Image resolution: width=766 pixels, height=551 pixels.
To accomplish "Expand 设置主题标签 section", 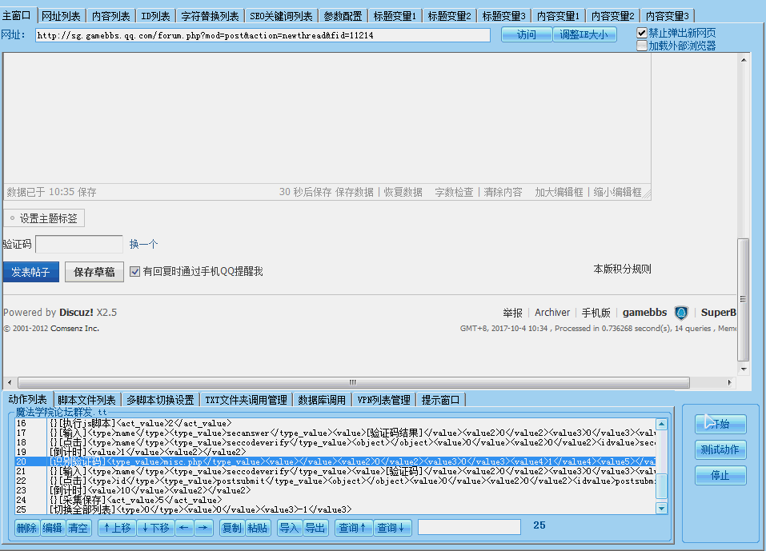I will (44, 218).
